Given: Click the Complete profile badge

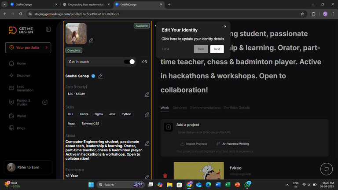Looking at the screenshot, I should click(x=74, y=51).
